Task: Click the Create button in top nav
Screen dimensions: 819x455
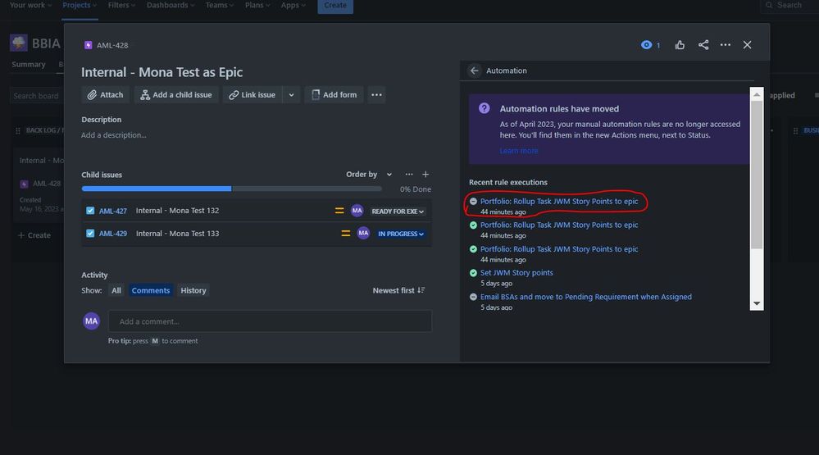Action: tap(335, 6)
